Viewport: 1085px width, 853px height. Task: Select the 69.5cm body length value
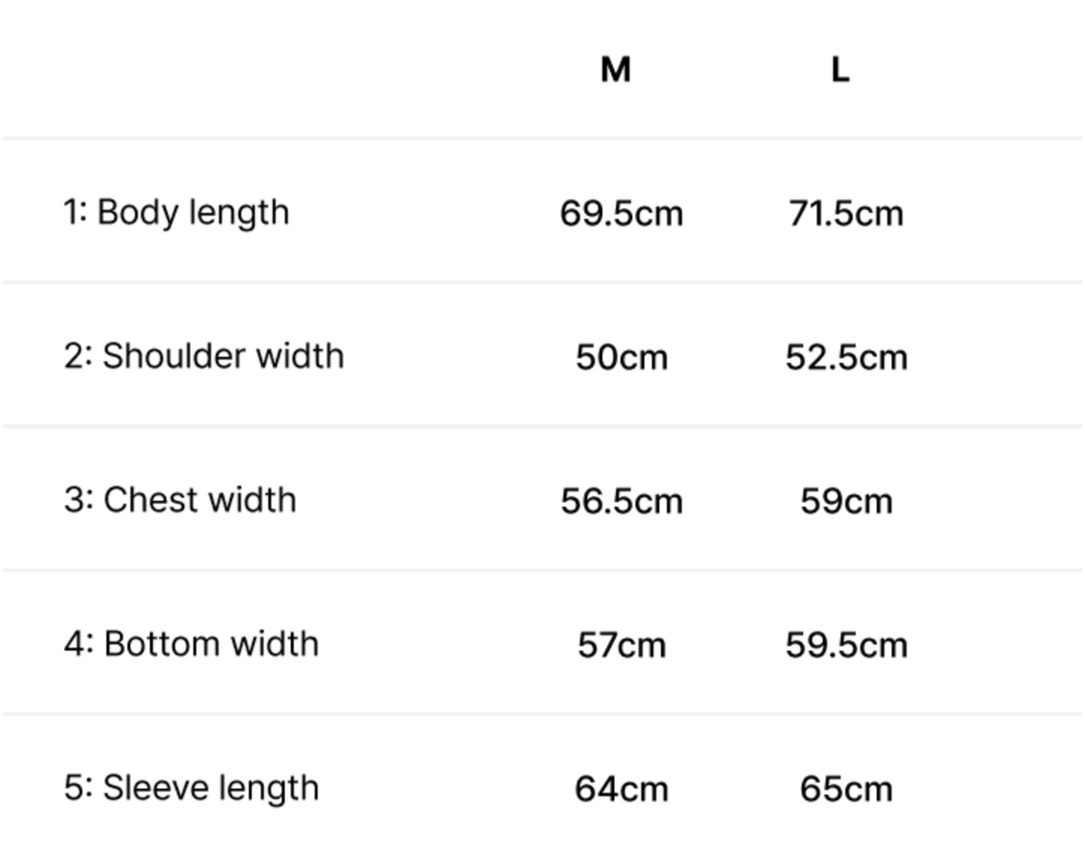coord(621,214)
